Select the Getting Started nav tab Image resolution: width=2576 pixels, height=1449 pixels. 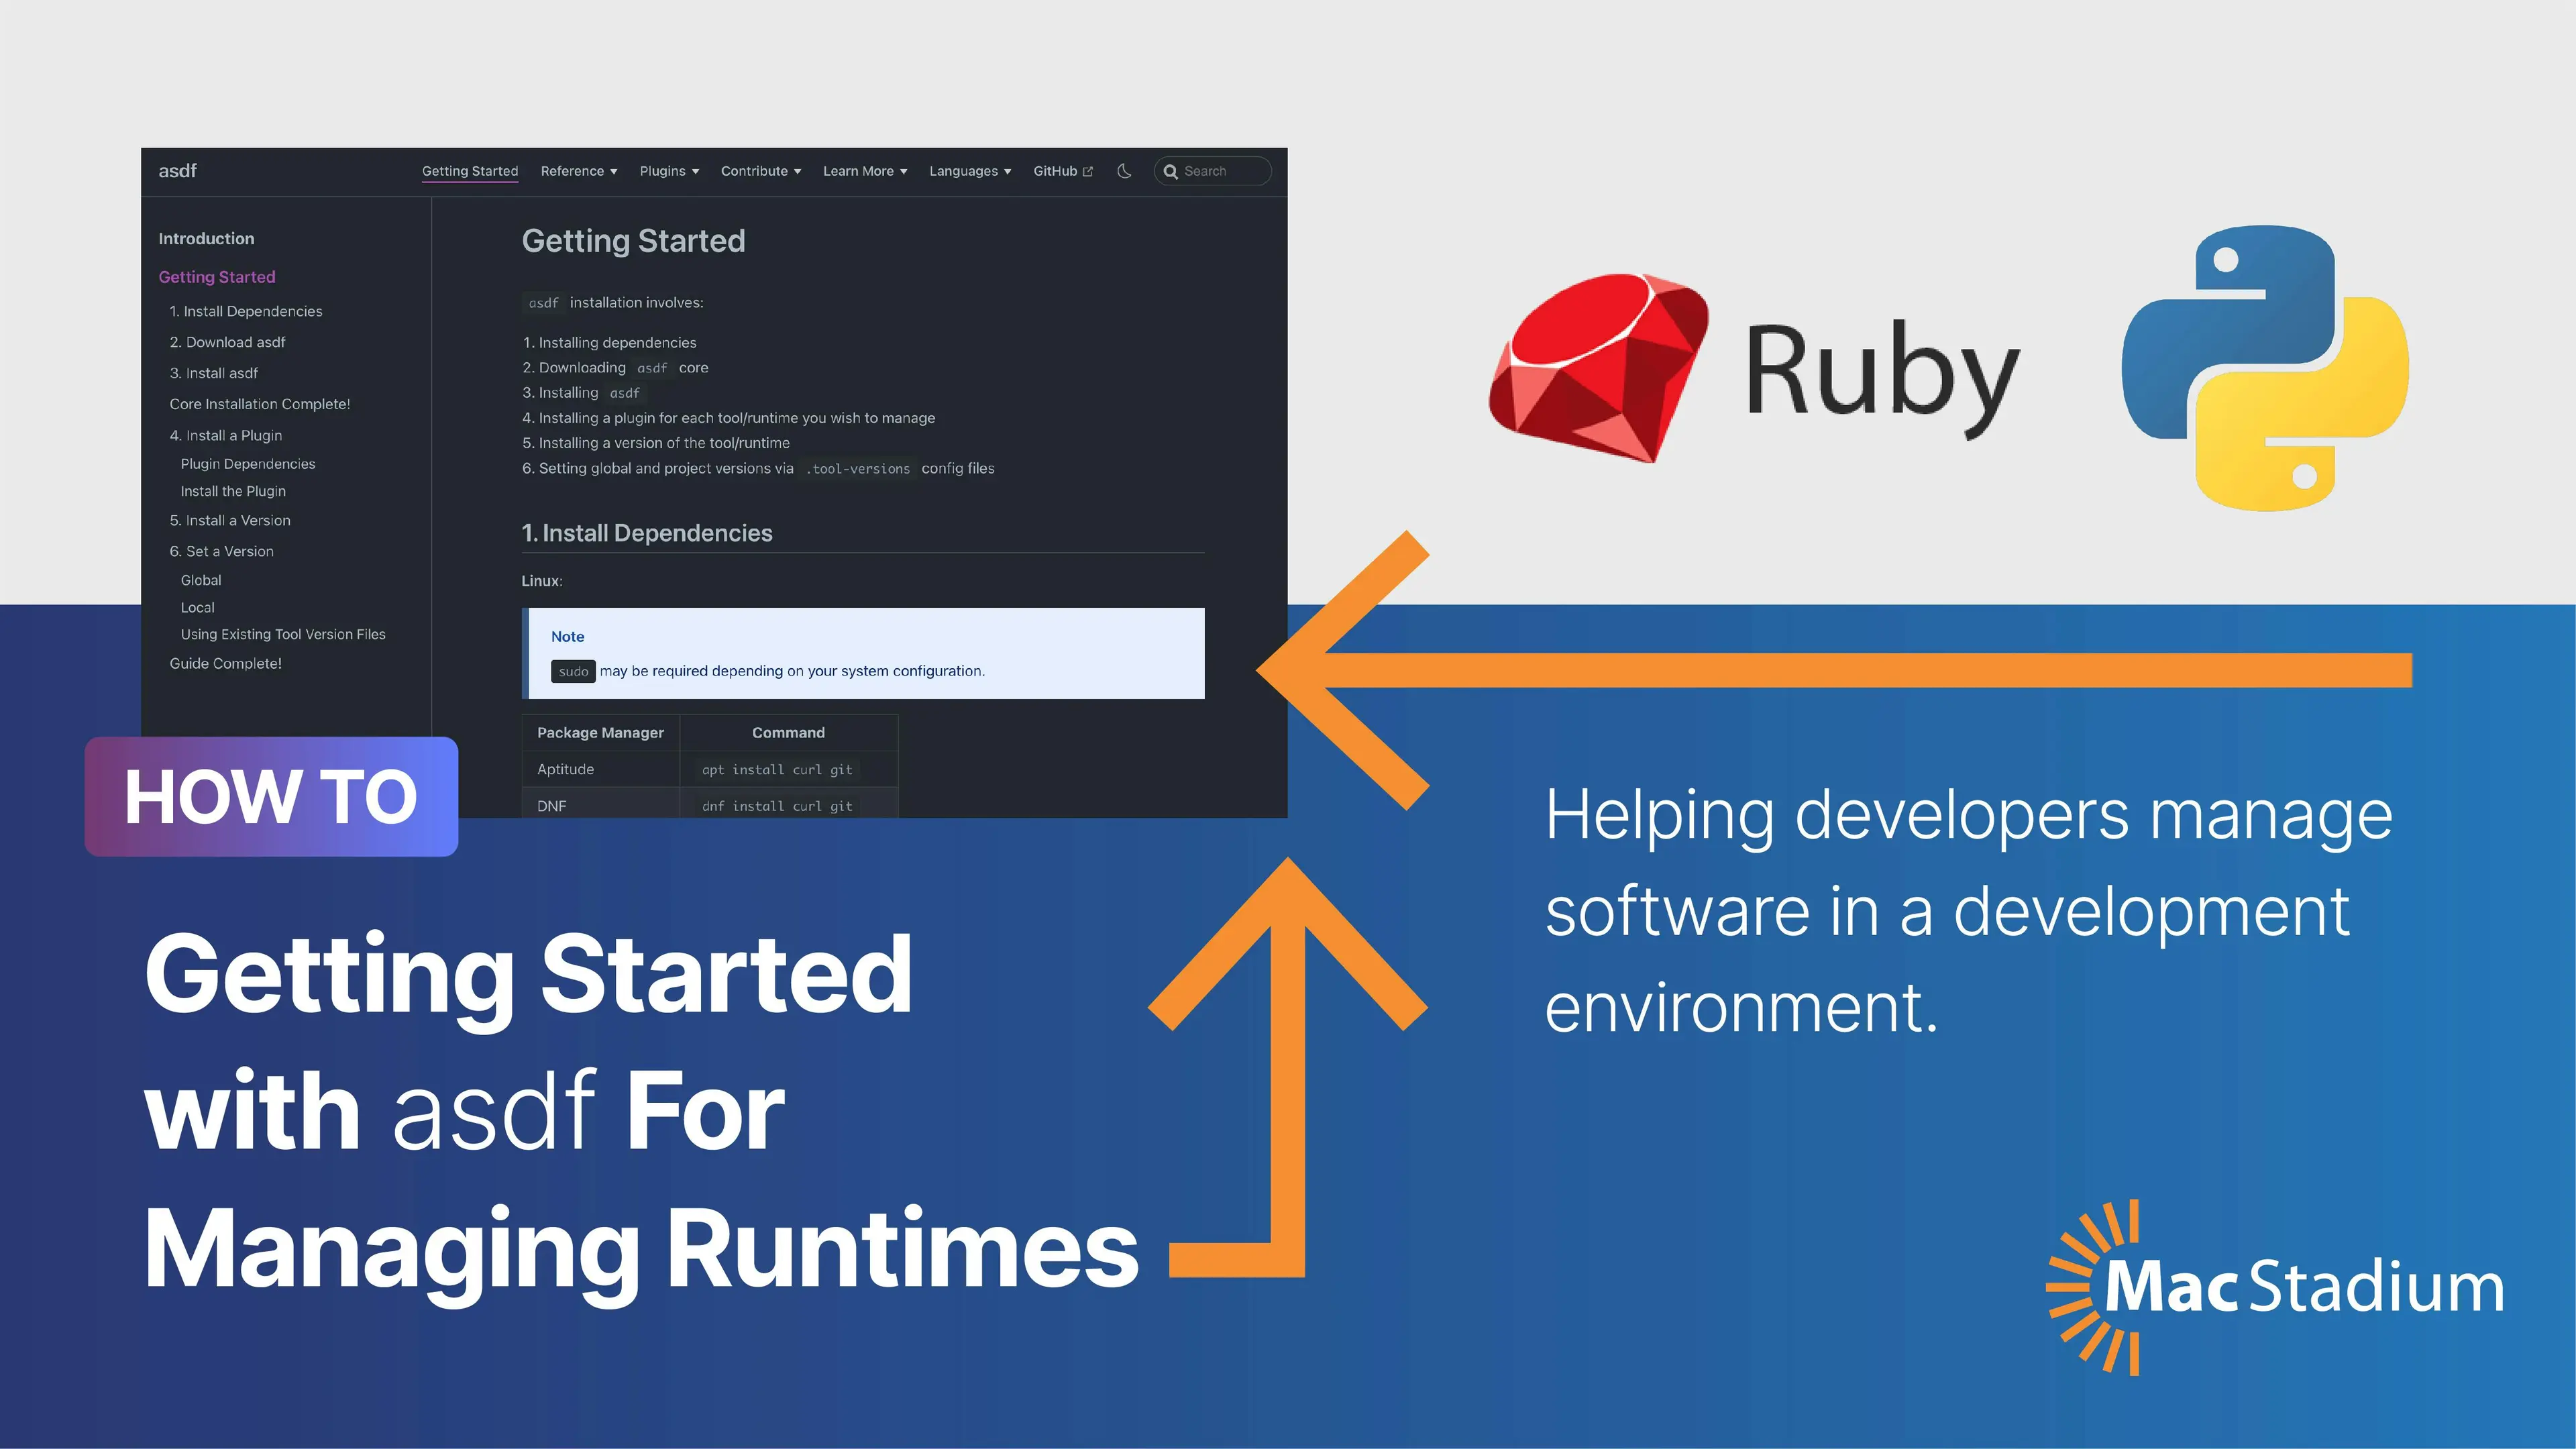click(470, 171)
